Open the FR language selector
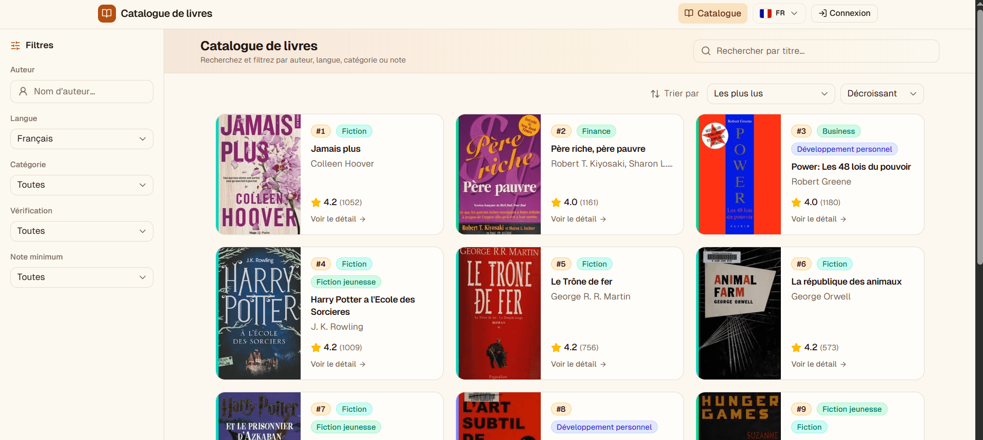983x440 pixels. click(x=779, y=13)
